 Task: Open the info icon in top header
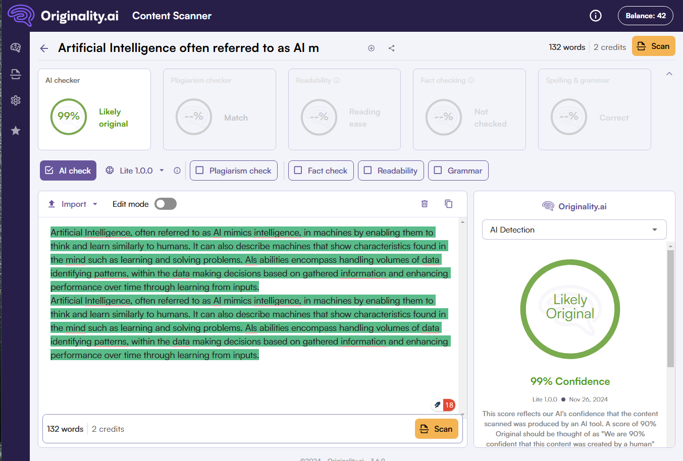click(596, 16)
